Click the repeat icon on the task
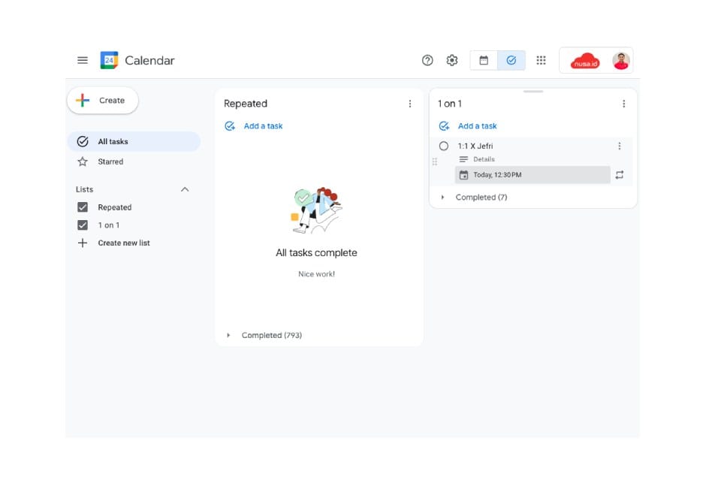This screenshot has width=706, height=483. [620, 175]
